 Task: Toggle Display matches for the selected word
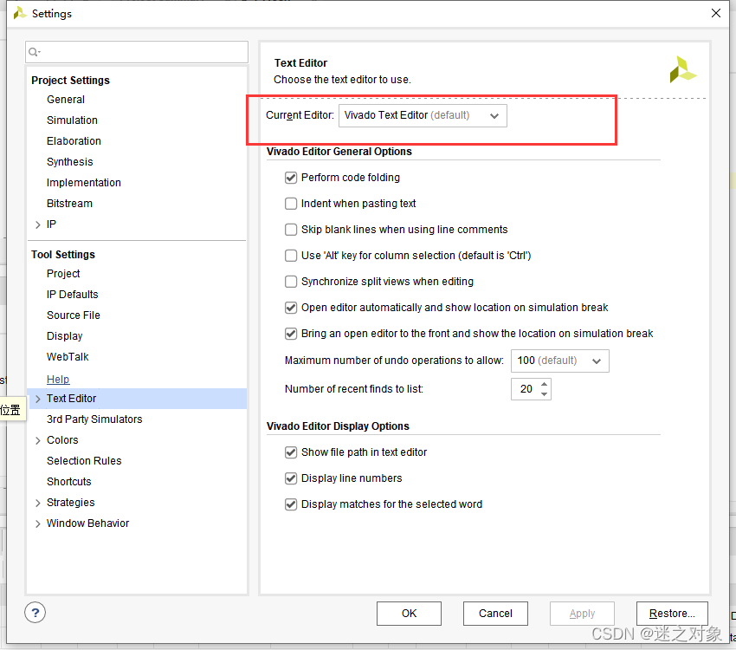pyautogui.click(x=291, y=504)
